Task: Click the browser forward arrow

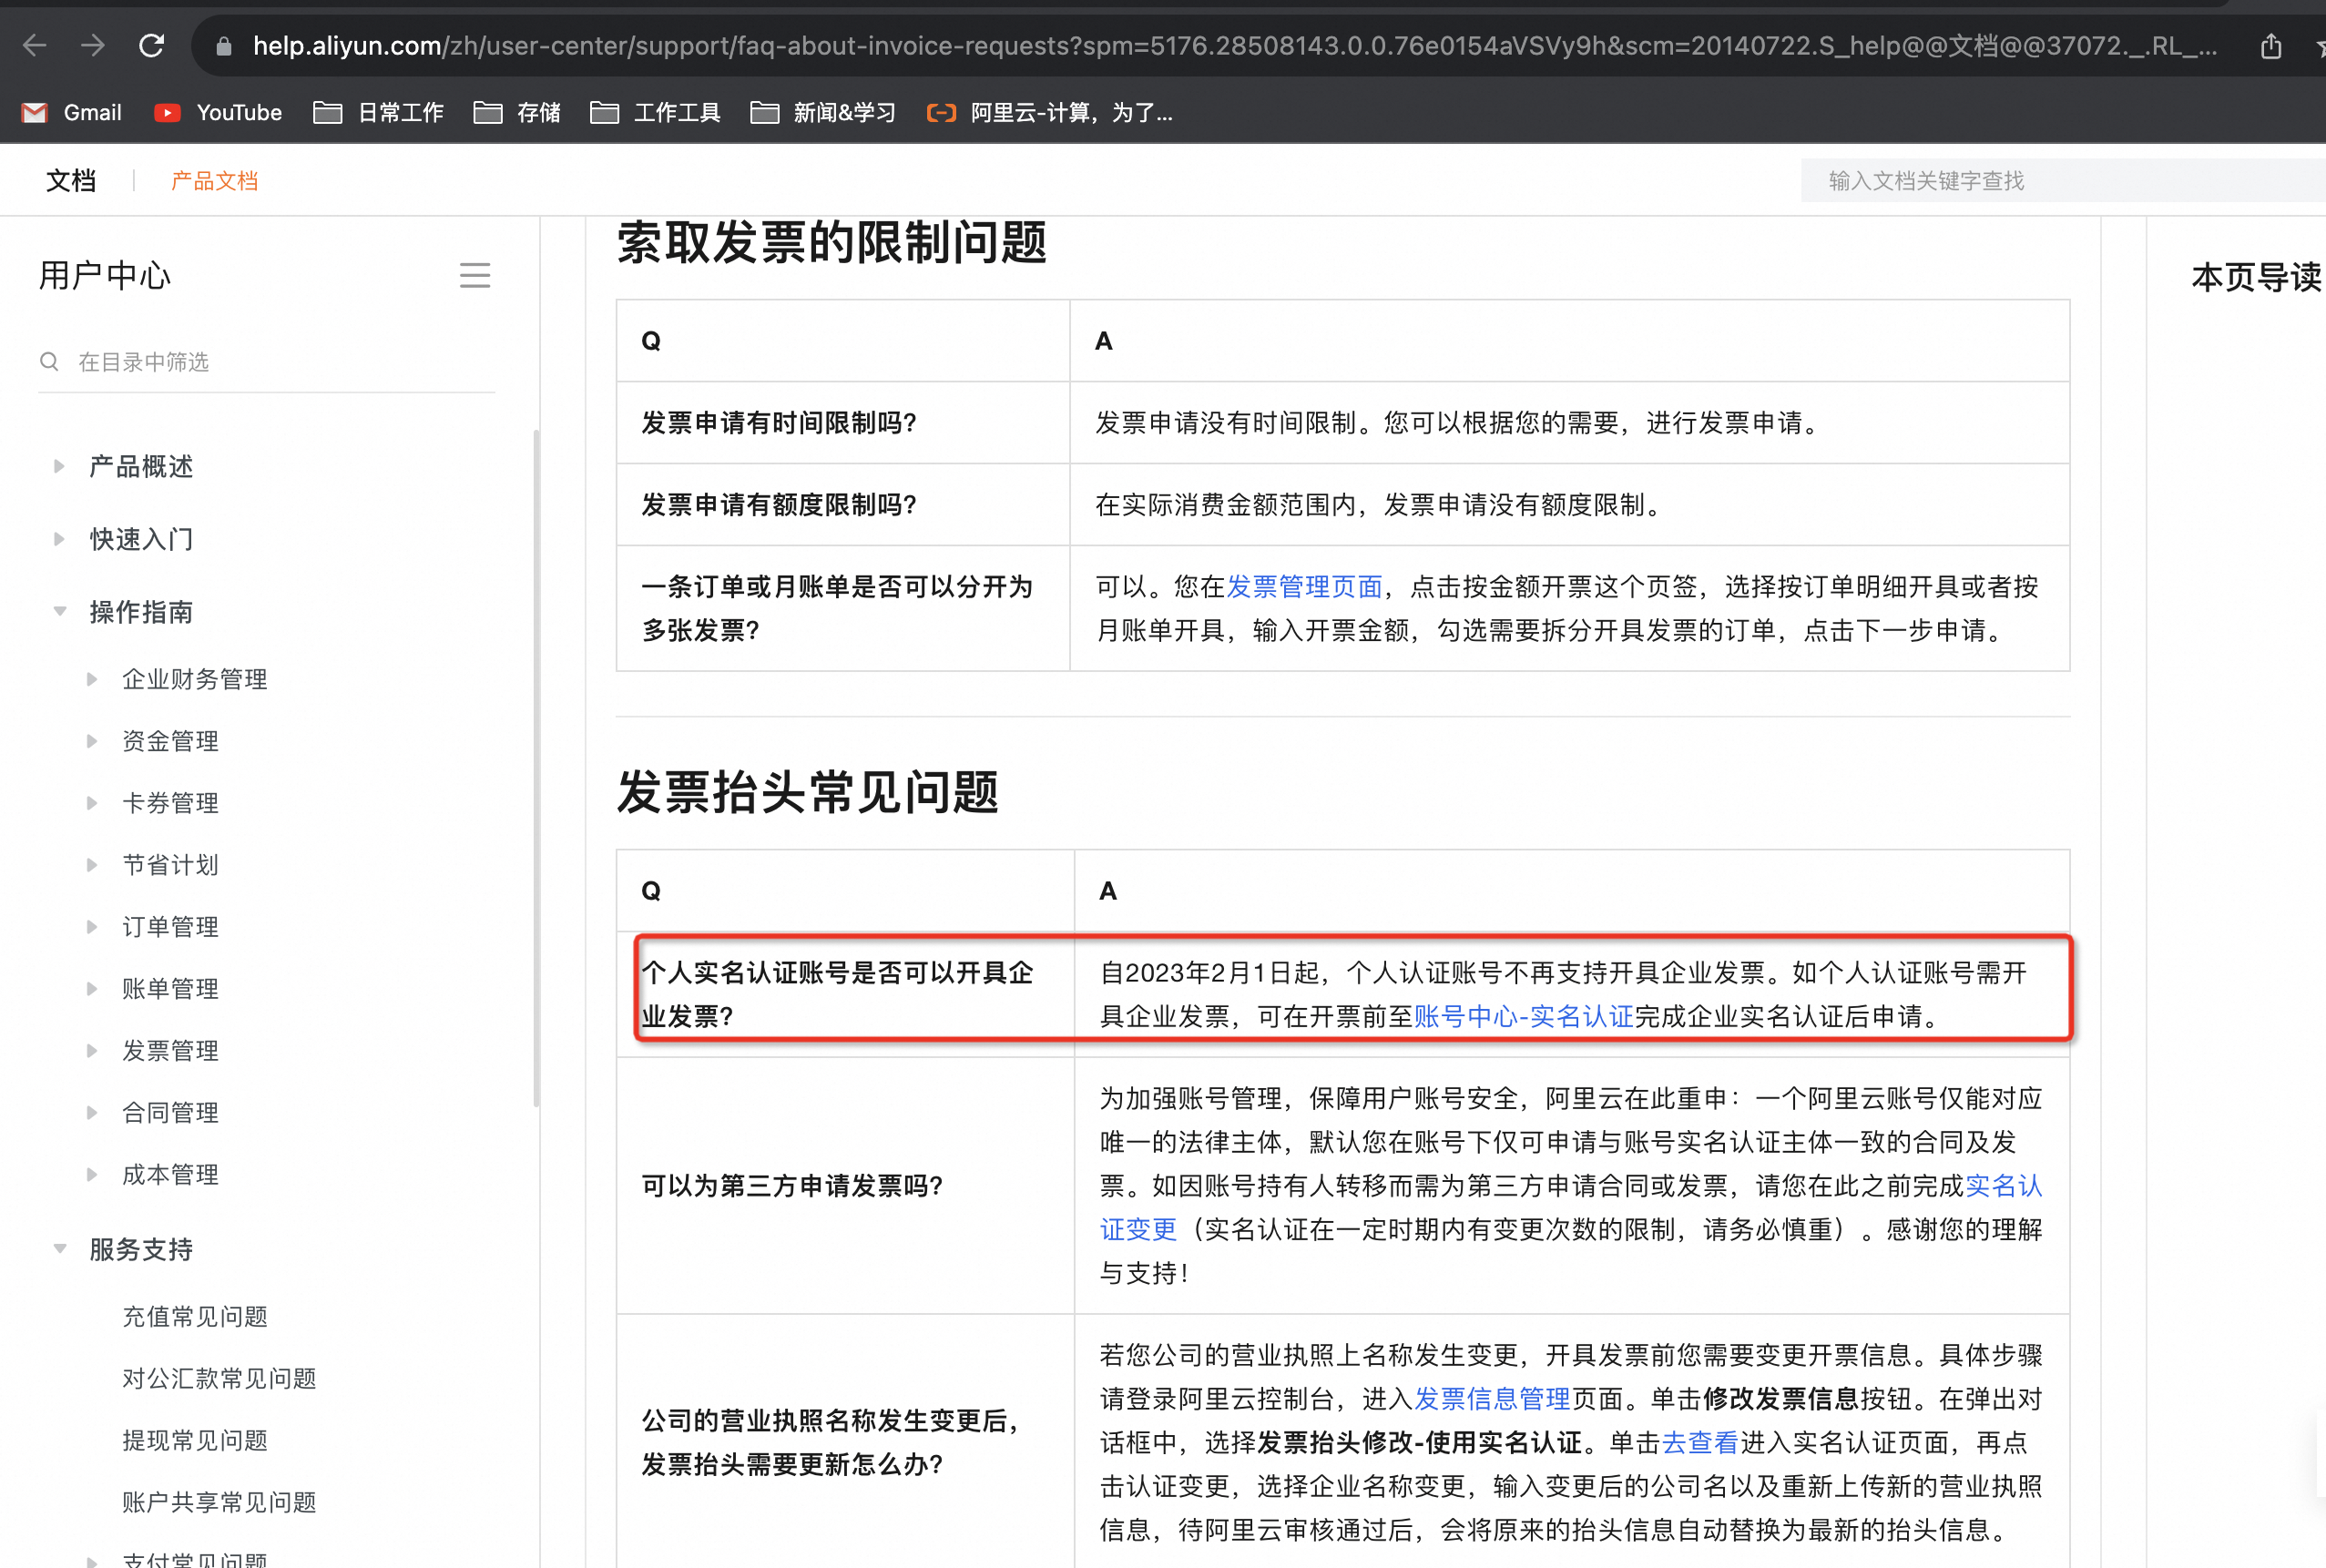Action: click(x=93, y=45)
